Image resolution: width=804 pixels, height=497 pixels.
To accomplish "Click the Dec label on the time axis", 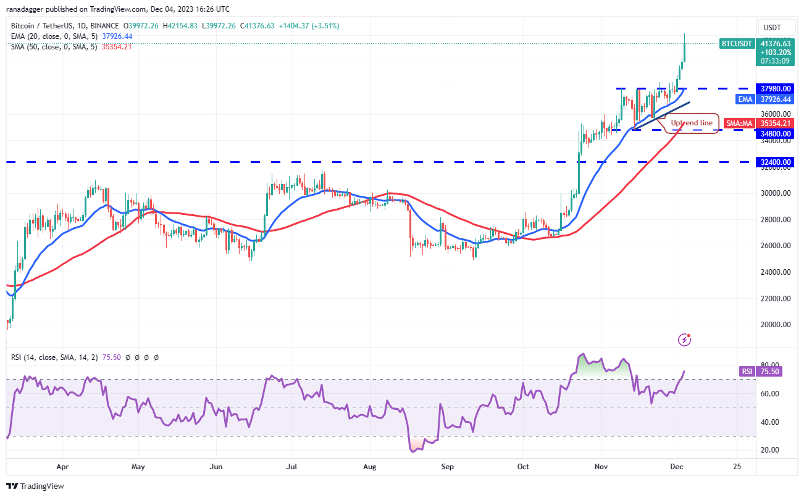I will click(x=677, y=467).
